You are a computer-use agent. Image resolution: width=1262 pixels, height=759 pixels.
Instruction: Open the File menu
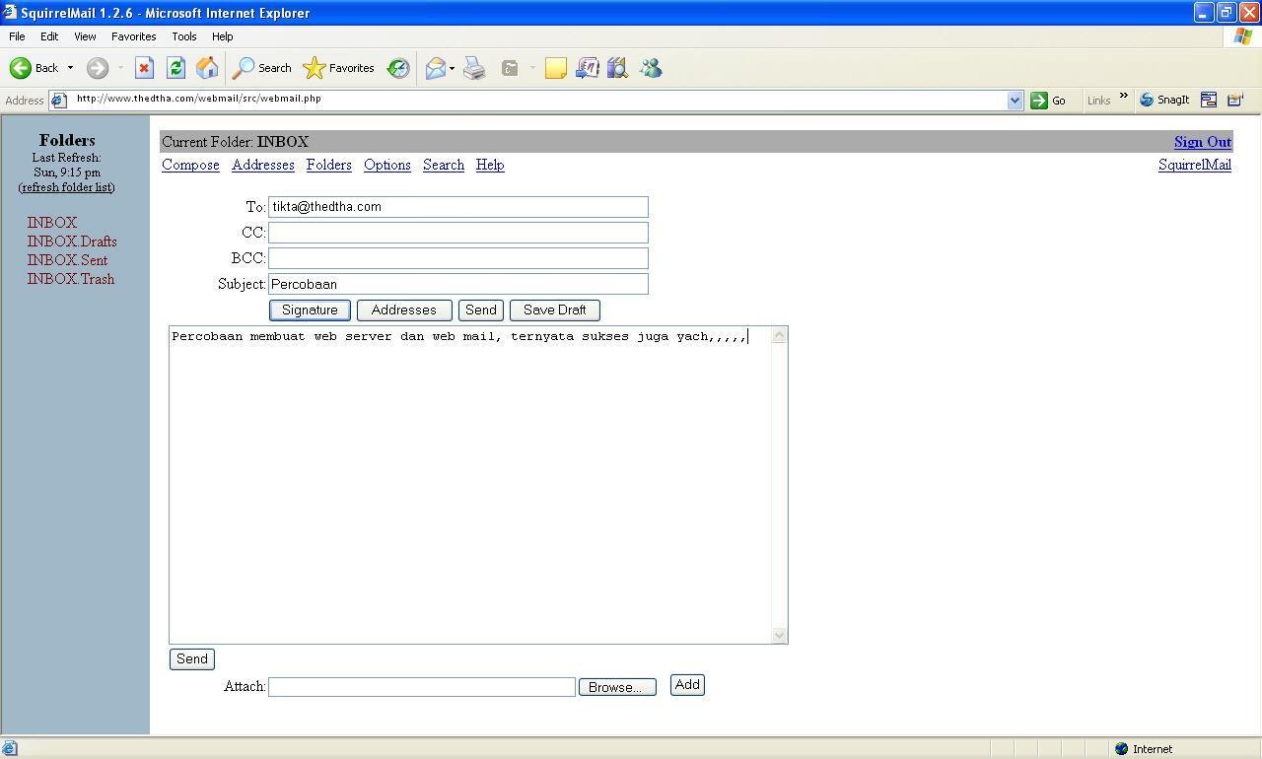(17, 36)
